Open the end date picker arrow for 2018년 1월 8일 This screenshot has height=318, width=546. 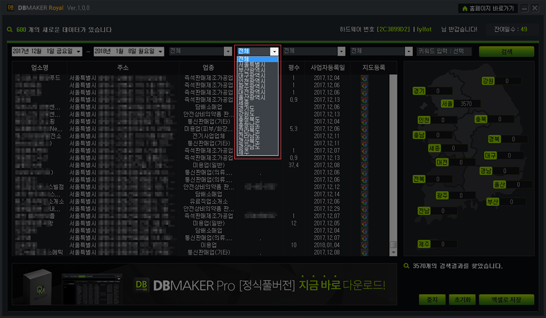click(x=161, y=51)
